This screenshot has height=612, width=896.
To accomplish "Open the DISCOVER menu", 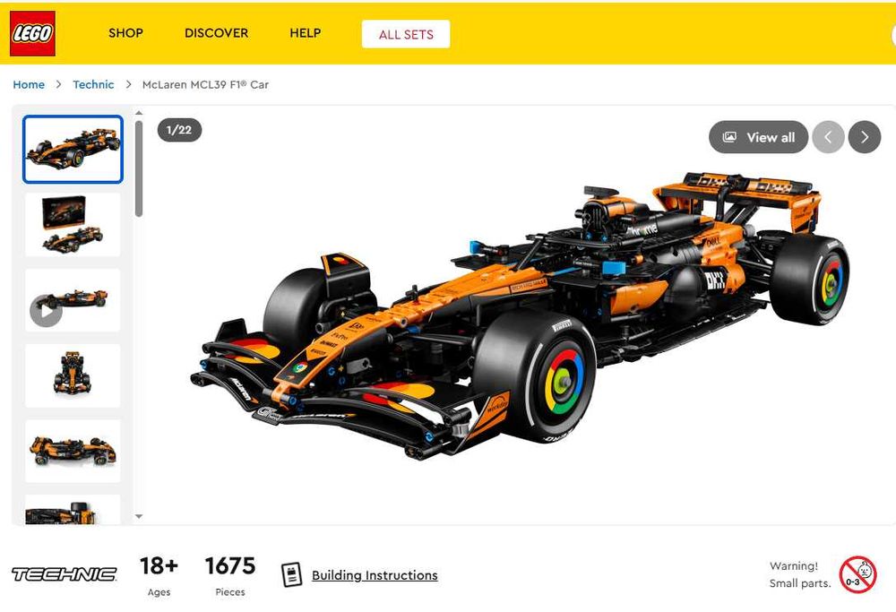I will 217,33.
